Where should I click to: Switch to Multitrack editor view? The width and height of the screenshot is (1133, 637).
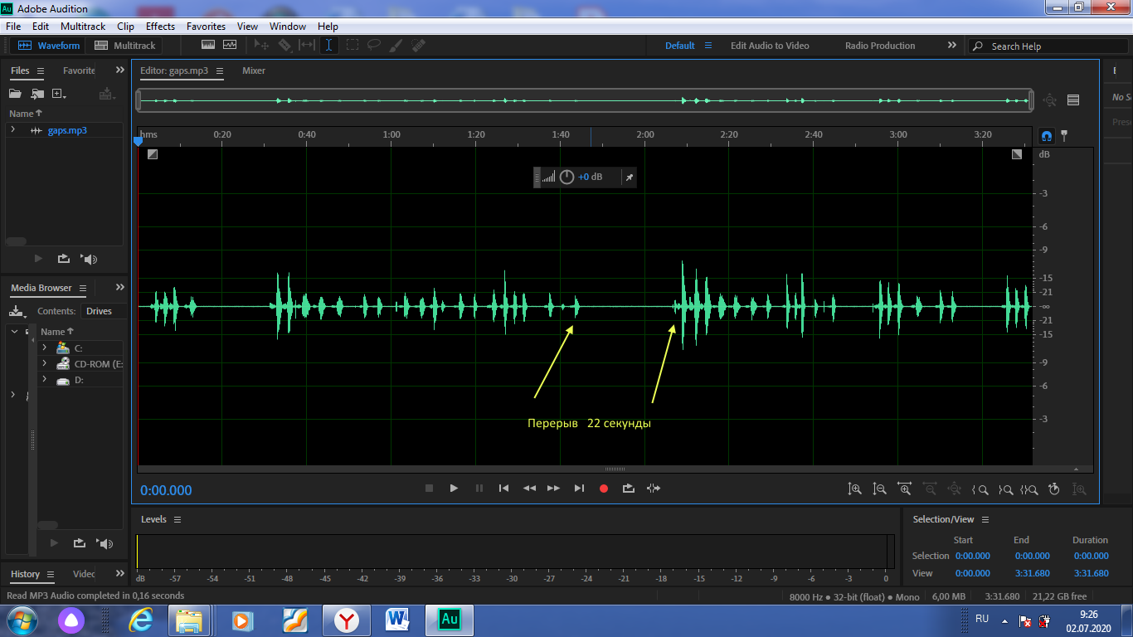125,46
